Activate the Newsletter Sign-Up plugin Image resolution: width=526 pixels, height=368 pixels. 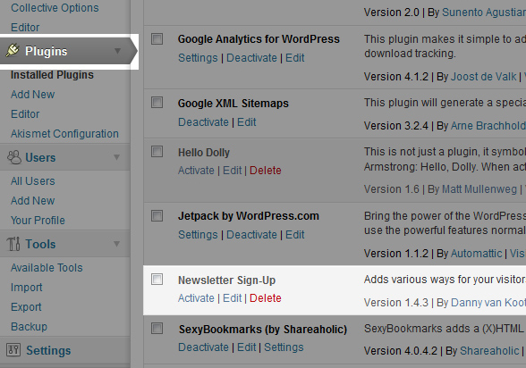196,298
